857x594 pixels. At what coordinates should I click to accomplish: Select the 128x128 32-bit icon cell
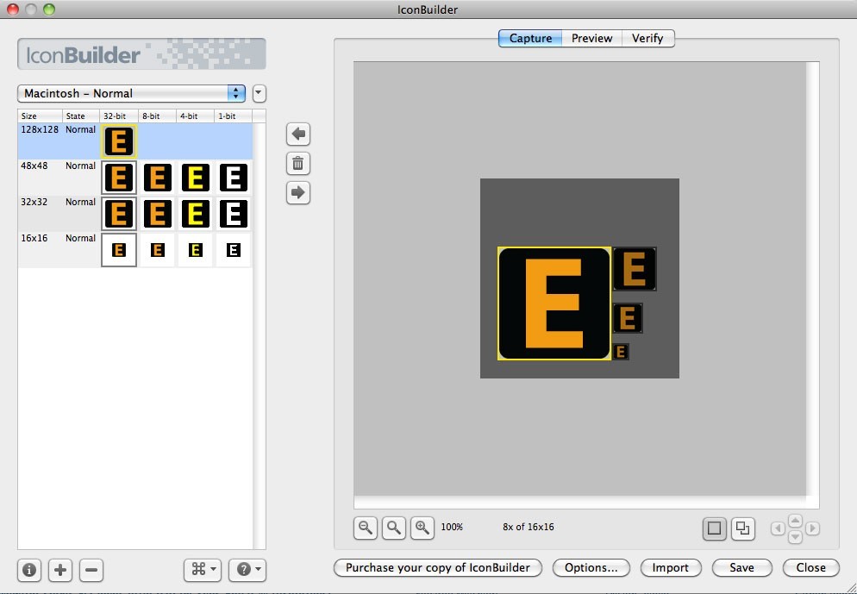point(119,141)
